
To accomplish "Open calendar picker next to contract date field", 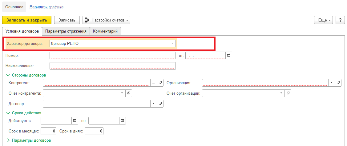I will click(x=228, y=56).
